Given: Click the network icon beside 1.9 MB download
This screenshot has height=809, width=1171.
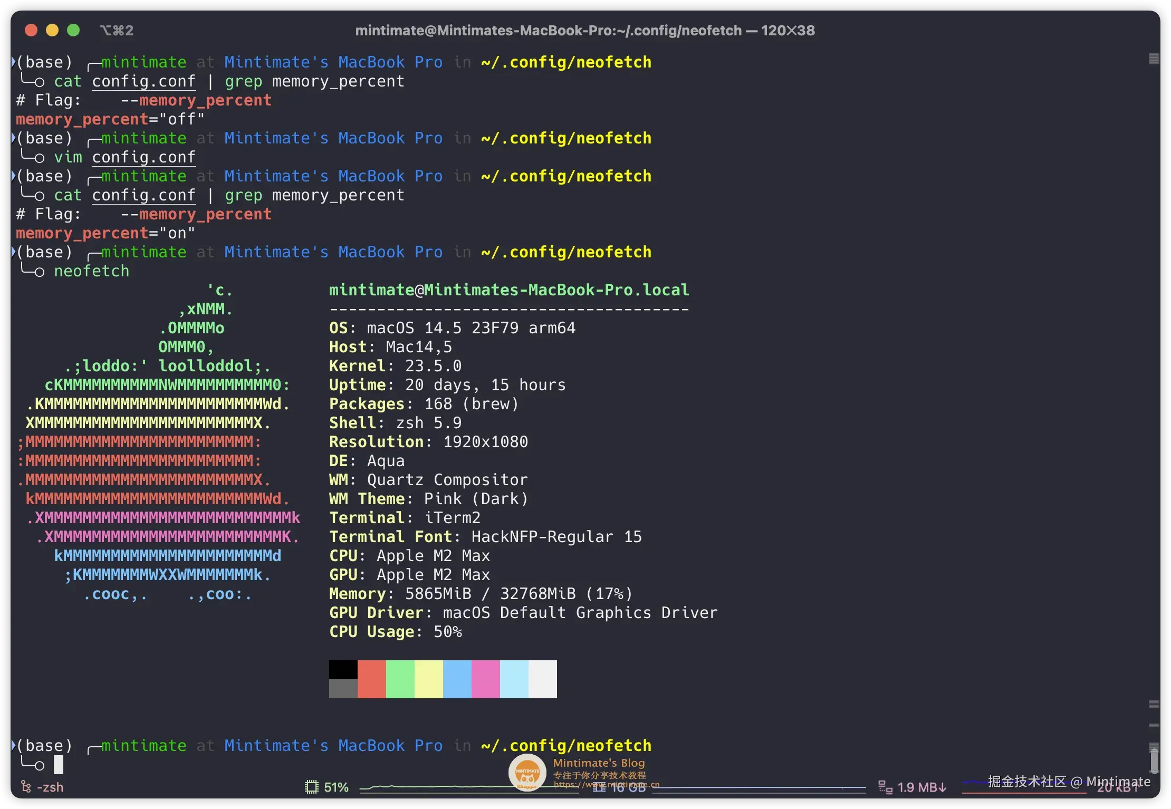Looking at the screenshot, I should (x=885, y=787).
